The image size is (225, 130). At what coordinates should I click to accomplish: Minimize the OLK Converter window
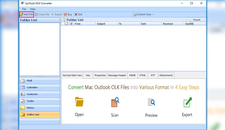click(x=182, y=3)
